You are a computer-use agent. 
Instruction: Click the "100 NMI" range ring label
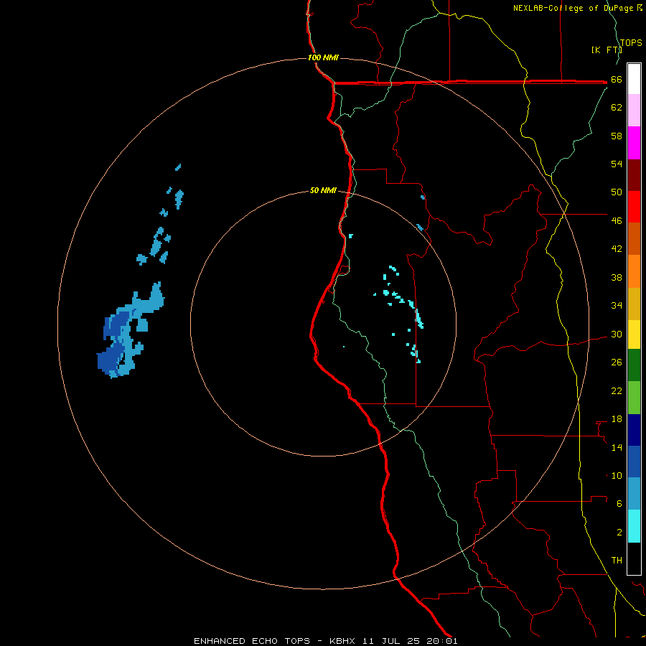pyautogui.click(x=323, y=57)
